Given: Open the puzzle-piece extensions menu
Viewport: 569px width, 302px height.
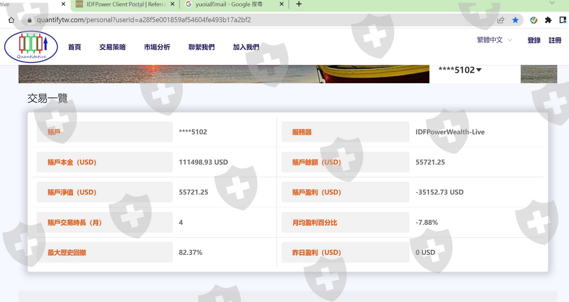Looking at the screenshot, I should point(548,20).
